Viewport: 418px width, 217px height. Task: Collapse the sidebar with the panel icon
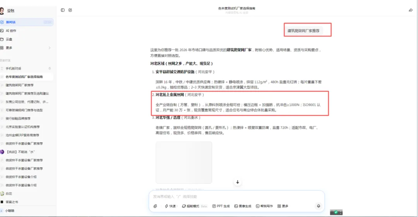pos(63,10)
